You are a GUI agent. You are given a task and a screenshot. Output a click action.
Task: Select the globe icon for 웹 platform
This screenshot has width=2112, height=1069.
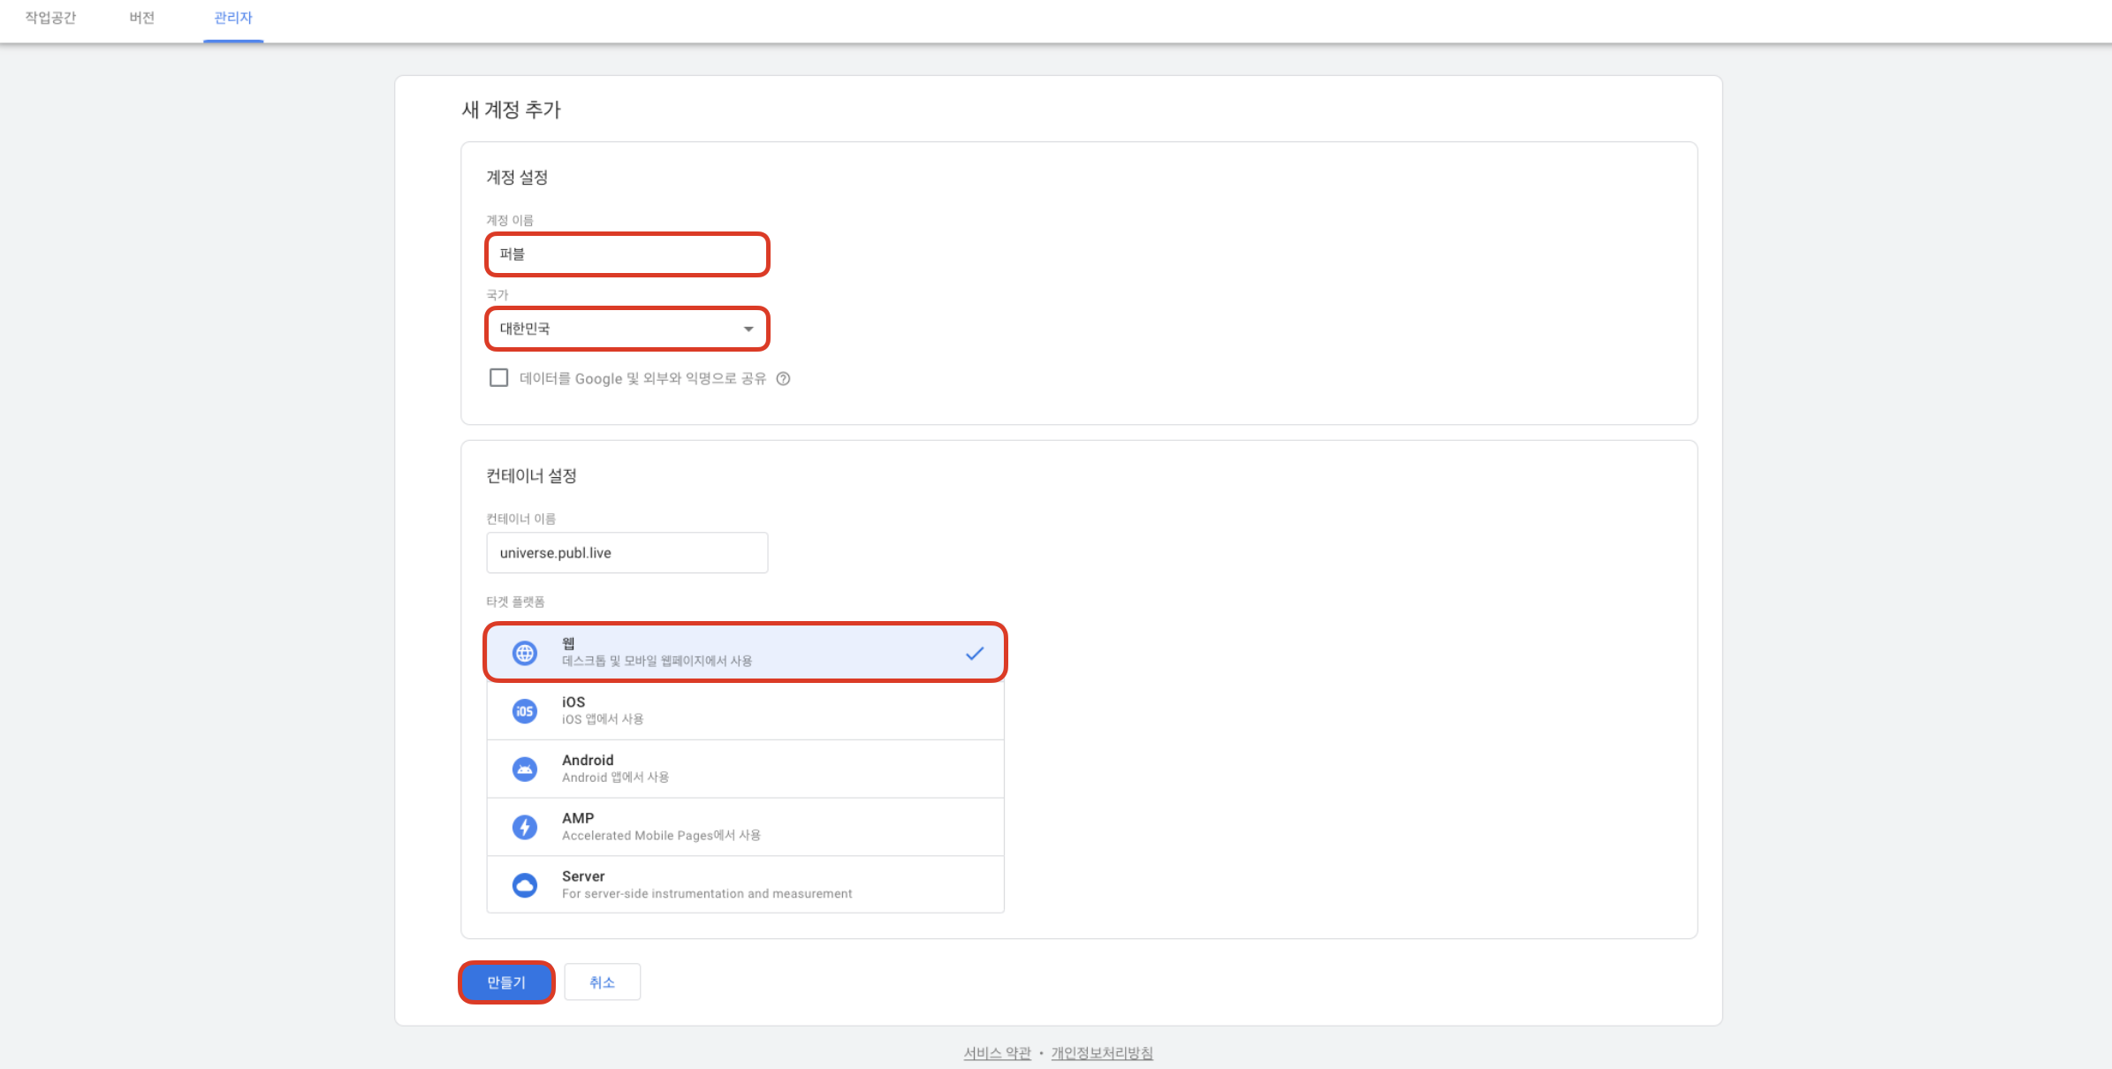(525, 652)
